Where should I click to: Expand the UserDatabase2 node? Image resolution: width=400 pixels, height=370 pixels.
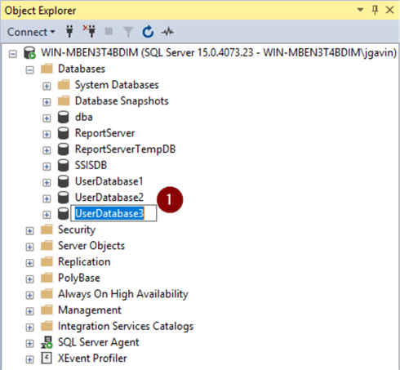(47, 198)
